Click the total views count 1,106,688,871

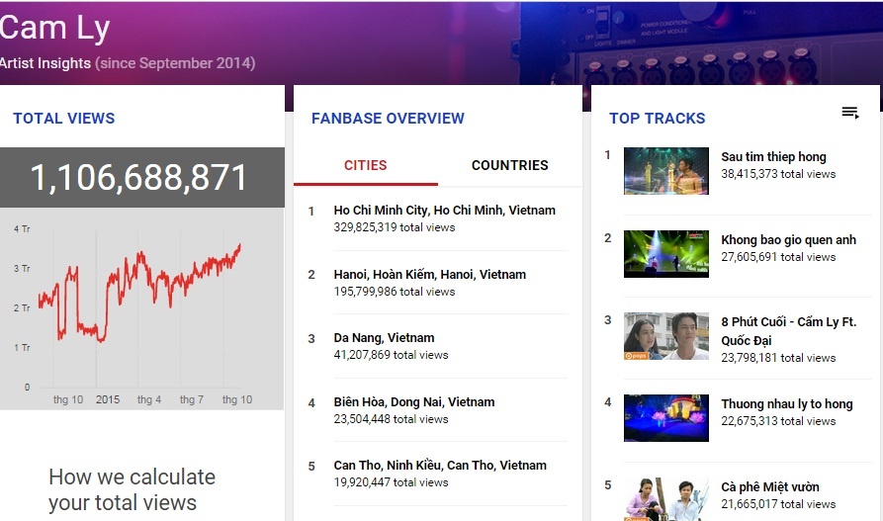pyautogui.click(x=139, y=178)
